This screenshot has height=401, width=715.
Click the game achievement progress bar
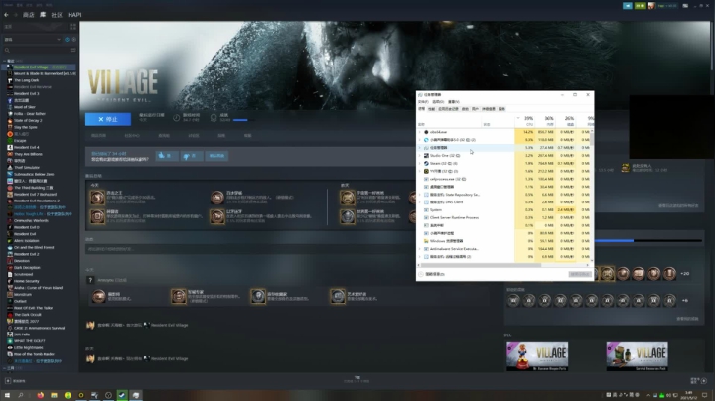[x=244, y=120]
